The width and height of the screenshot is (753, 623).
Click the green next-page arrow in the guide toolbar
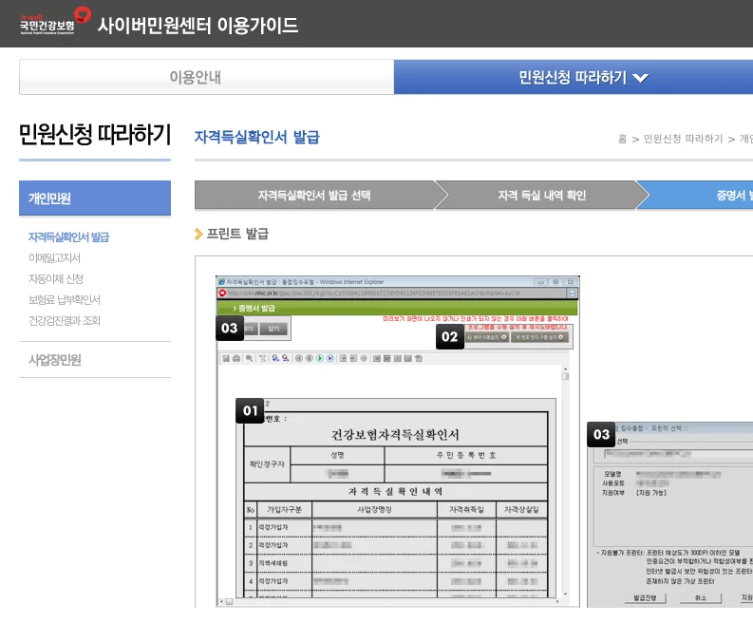[320, 358]
